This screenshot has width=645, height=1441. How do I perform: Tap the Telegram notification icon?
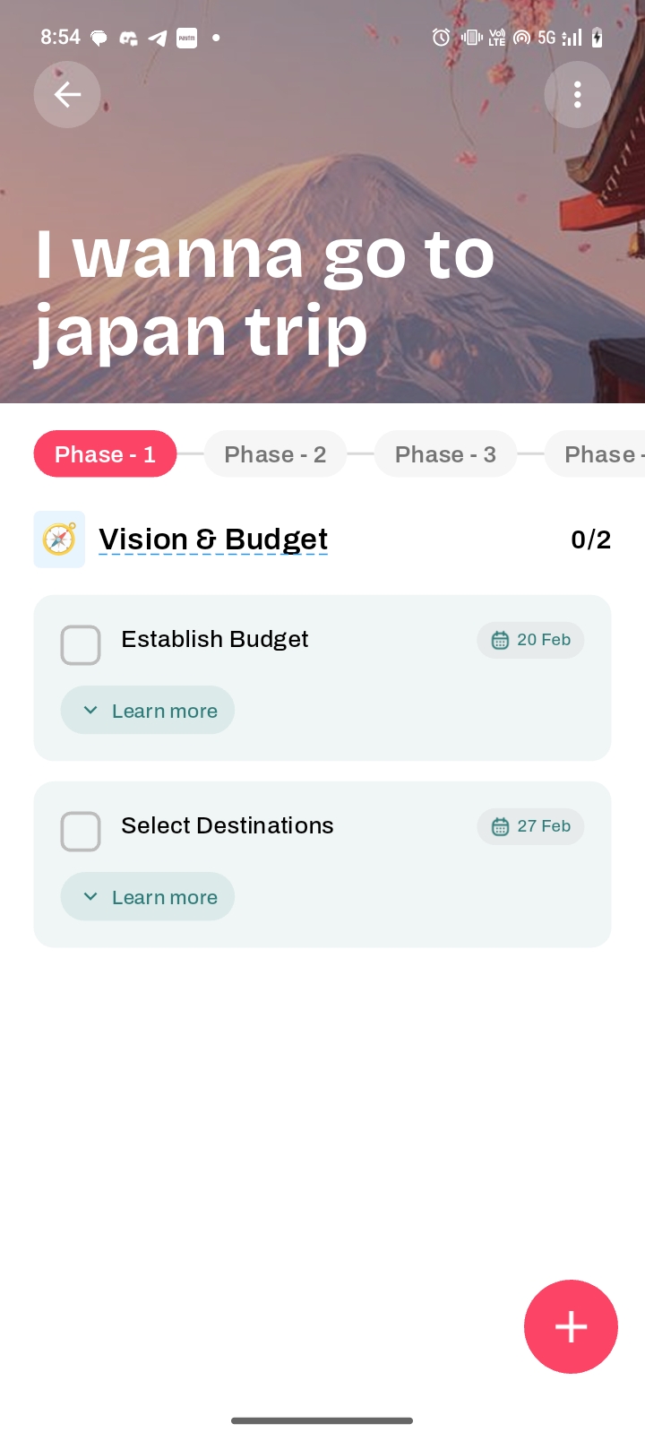(158, 38)
